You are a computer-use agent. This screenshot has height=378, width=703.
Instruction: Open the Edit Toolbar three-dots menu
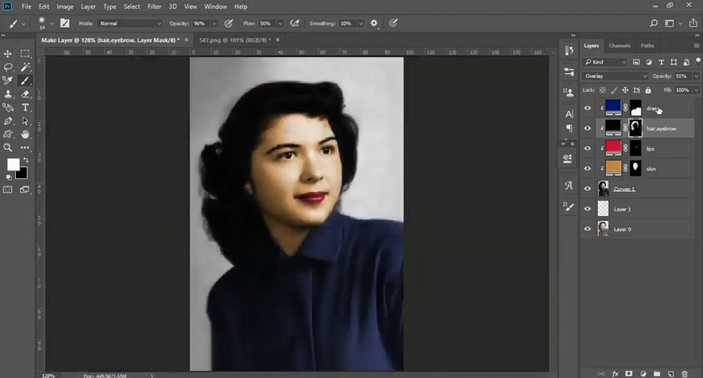(x=25, y=147)
